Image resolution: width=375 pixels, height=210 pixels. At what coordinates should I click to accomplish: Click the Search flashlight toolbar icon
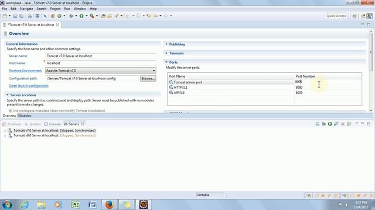click(x=117, y=16)
